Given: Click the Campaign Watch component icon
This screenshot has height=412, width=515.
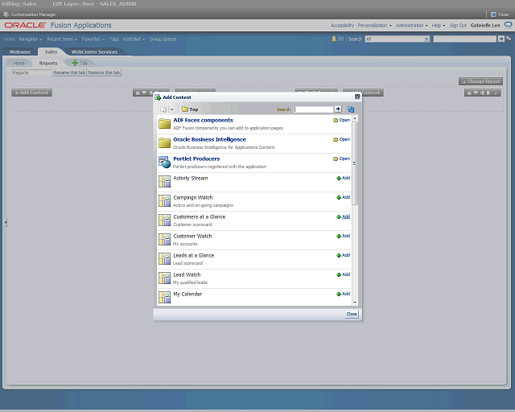Looking at the screenshot, I should point(164,201).
